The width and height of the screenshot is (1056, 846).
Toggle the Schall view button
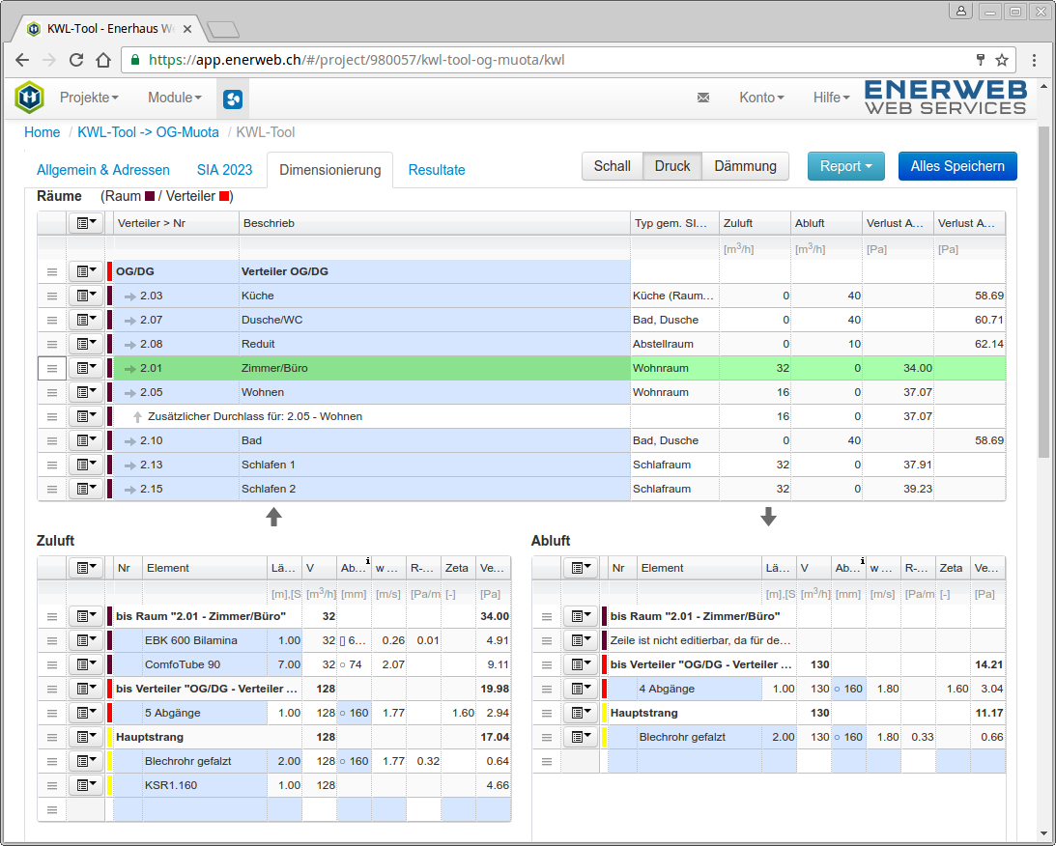click(612, 166)
